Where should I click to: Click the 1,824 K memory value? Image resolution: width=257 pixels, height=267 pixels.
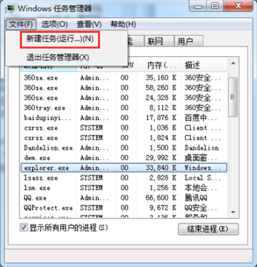click(x=163, y=138)
